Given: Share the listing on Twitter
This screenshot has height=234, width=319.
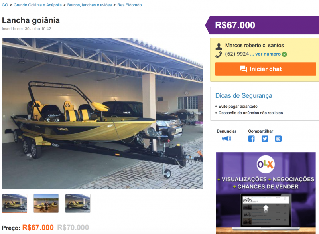Looking at the screenshot, I should click(x=265, y=139).
